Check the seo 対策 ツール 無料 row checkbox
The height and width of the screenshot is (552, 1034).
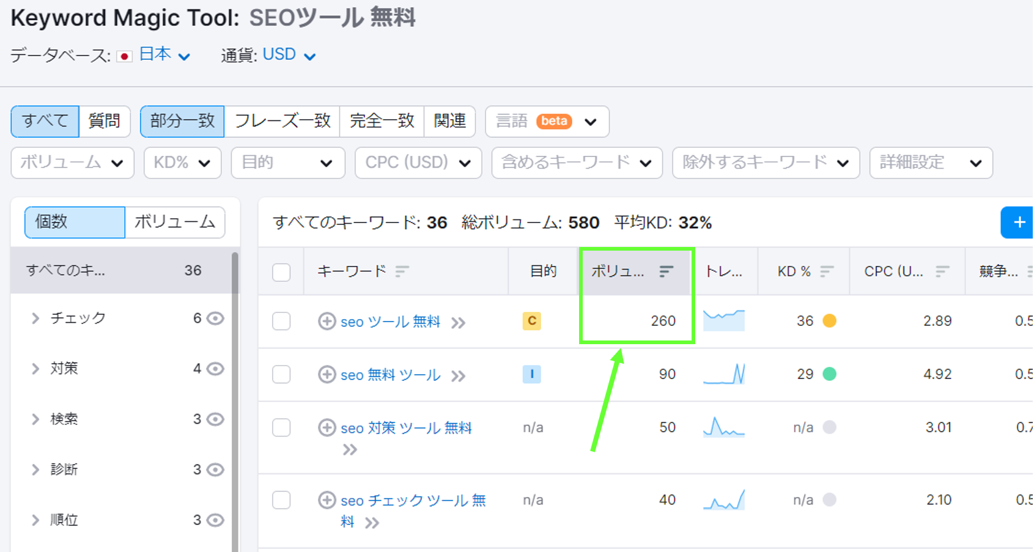[281, 427]
